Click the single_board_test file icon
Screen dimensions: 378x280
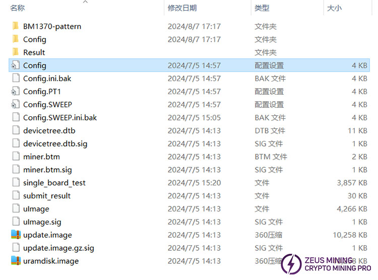[x=15, y=183]
